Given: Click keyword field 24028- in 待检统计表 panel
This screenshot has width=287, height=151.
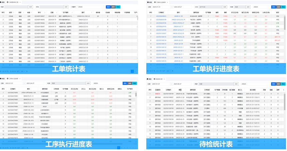Looking at the screenshot, I should [x=255, y=84].
